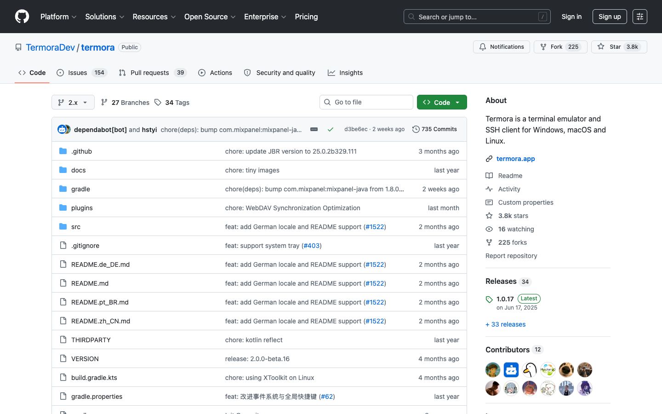Open the blue dependabot contributor avatar
662x414 pixels.
point(511,370)
